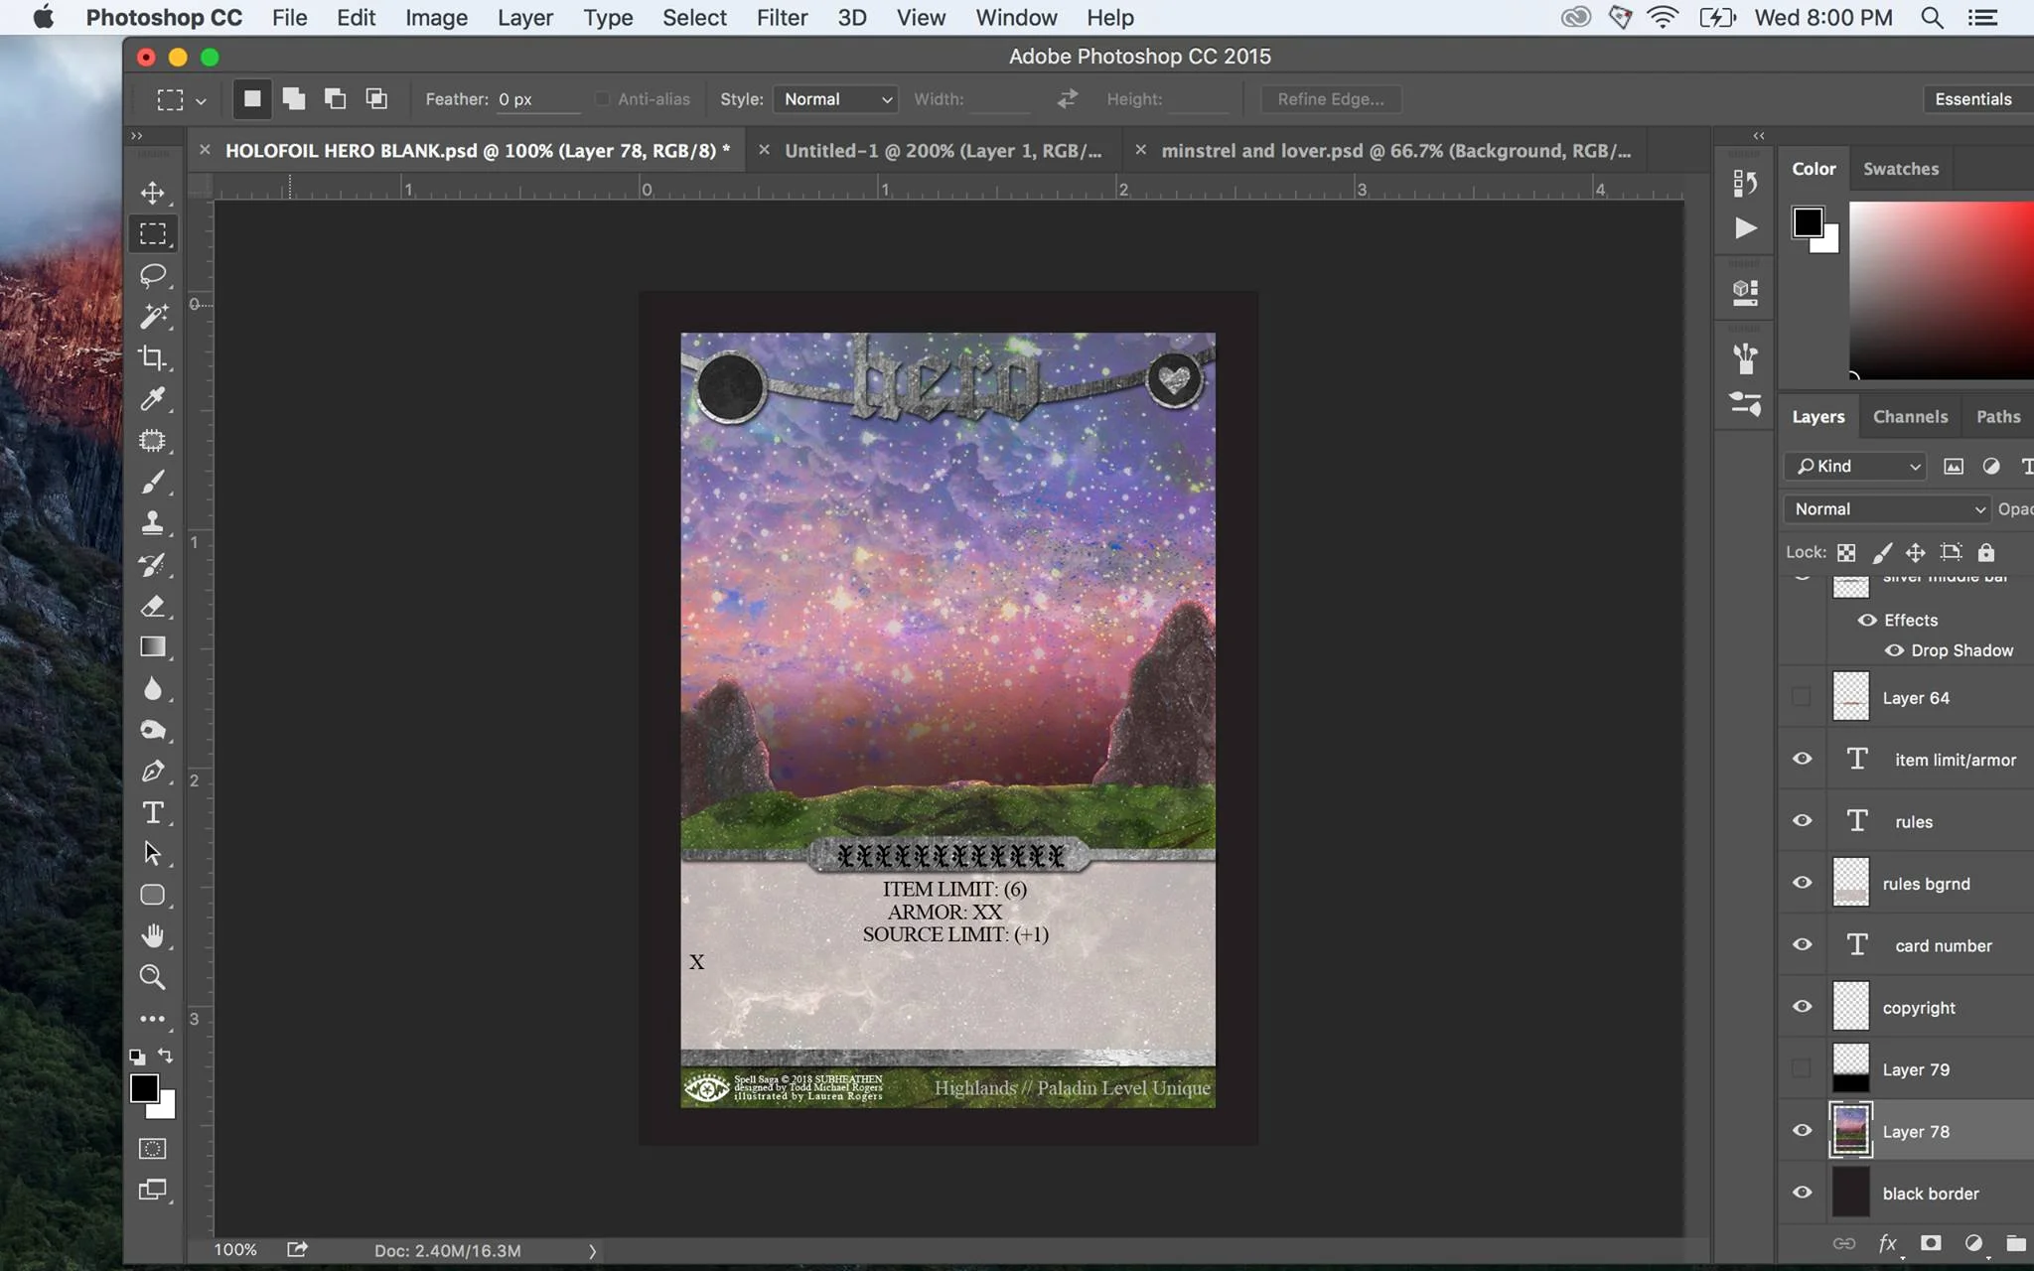Create new fill or adjustment layer
Viewport: 2034px width, 1271px height.
[x=1973, y=1243]
